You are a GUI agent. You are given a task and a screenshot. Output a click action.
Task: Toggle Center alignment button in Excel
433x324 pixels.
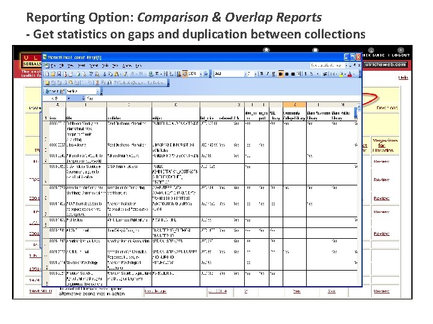[x=287, y=74]
